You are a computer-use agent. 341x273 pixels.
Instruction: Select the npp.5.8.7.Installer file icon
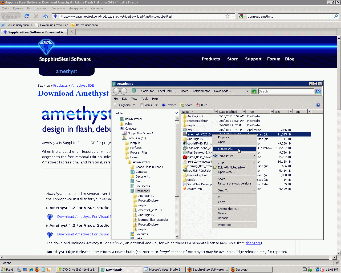(x=185, y=171)
